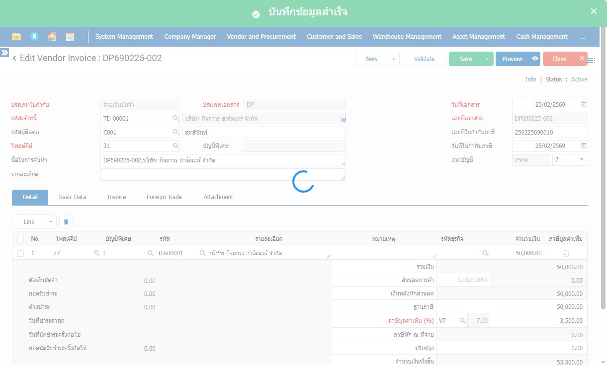
Task: Click the trash icon beside Line
Action: coord(66,222)
